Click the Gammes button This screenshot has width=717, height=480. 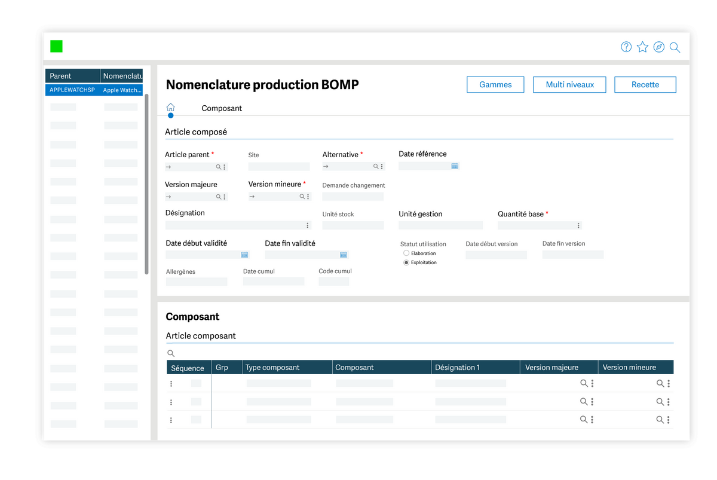click(495, 85)
